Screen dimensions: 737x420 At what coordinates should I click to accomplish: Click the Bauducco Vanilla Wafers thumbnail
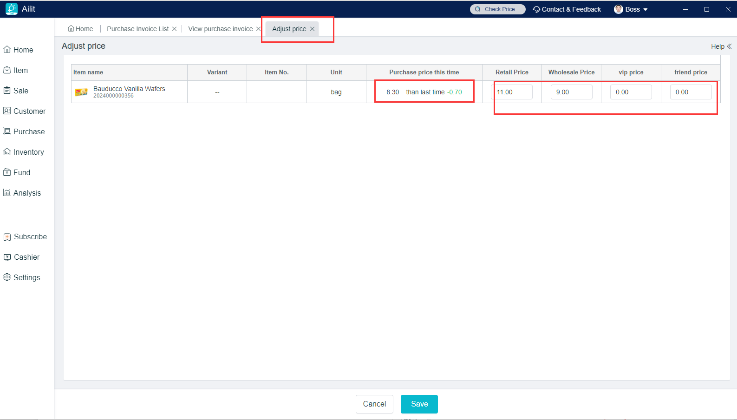(x=81, y=92)
